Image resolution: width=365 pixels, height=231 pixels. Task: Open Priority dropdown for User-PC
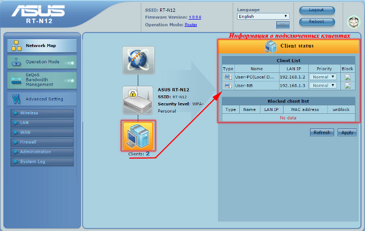(323, 77)
